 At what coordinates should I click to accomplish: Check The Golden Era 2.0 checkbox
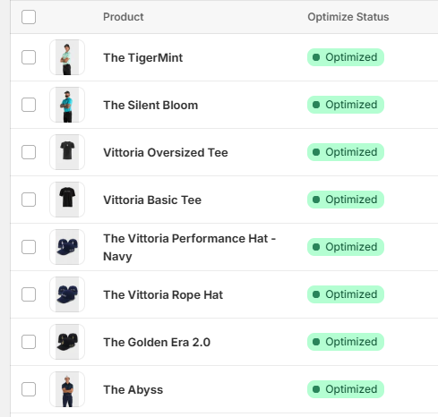pyautogui.click(x=29, y=342)
